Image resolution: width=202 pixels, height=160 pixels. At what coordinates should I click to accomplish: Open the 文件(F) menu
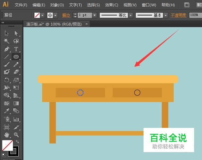point(21,5)
